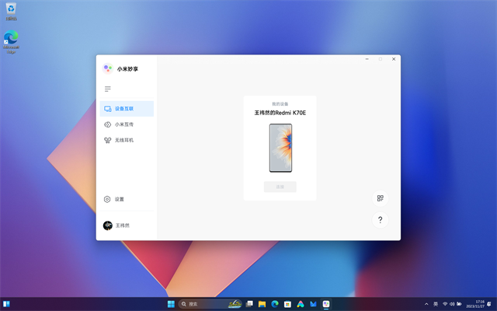Open the Recycle Bin desktop icon
497x311 pixels.
click(11, 11)
